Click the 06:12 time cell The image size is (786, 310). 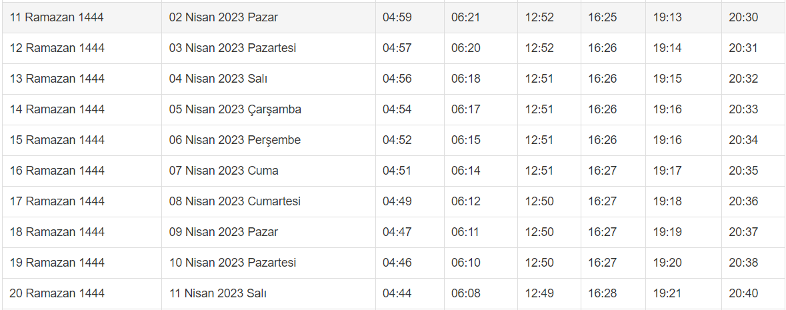pos(465,201)
